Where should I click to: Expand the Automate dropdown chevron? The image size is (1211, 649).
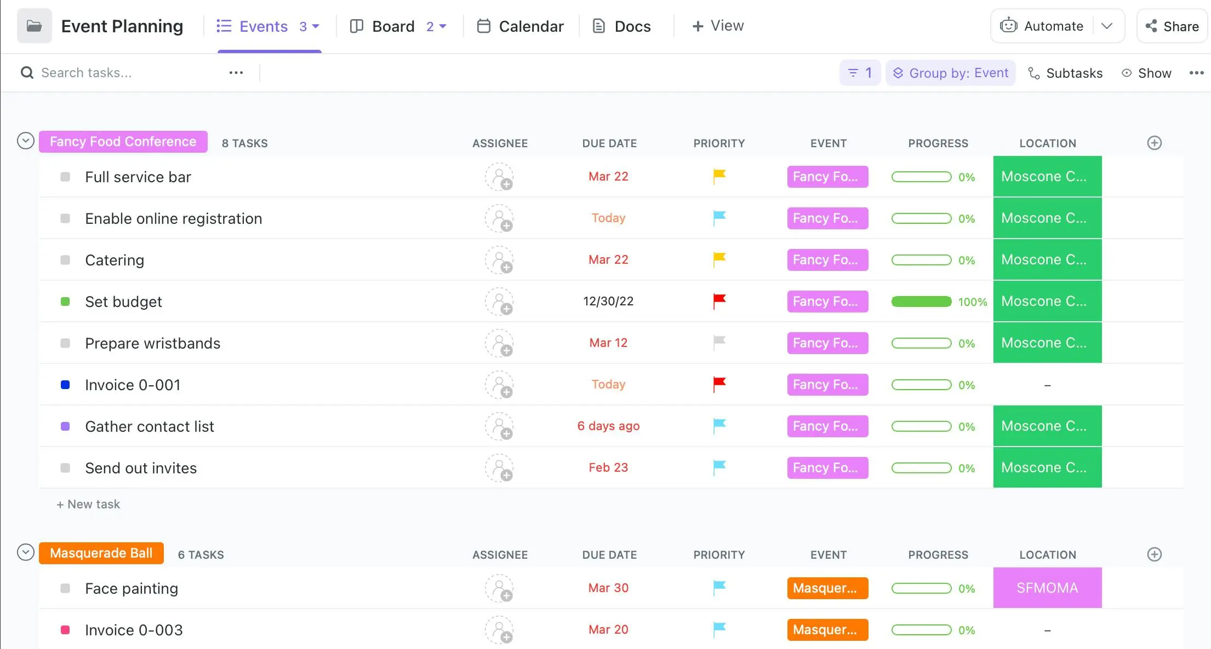pos(1107,26)
